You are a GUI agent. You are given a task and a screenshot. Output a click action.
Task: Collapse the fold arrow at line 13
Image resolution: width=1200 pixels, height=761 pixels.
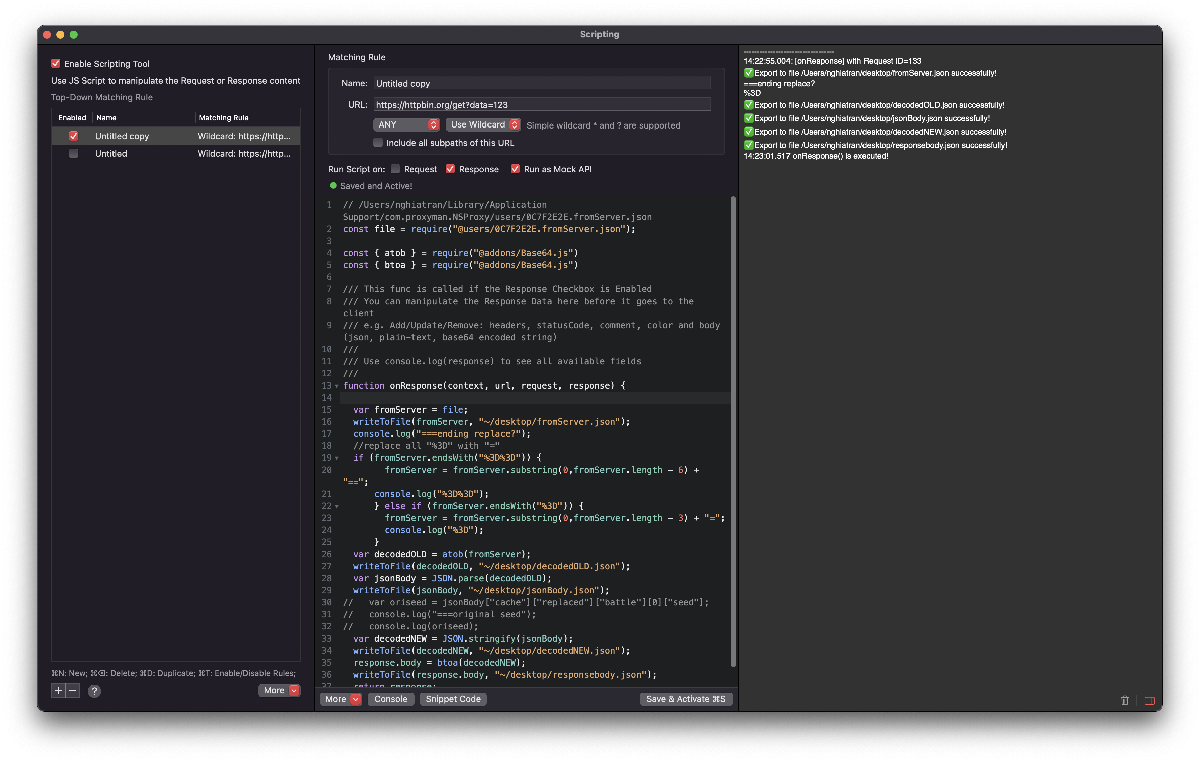[337, 386]
